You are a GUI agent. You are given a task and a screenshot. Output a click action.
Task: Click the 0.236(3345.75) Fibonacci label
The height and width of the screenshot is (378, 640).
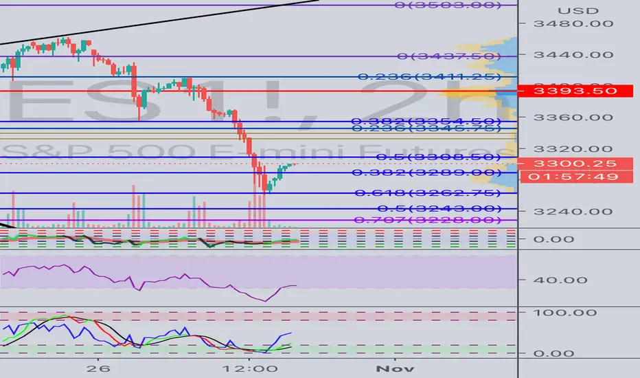pos(426,129)
